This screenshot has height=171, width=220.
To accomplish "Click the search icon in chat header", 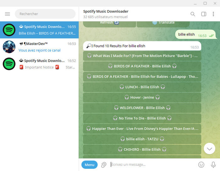I will coord(193,14).
